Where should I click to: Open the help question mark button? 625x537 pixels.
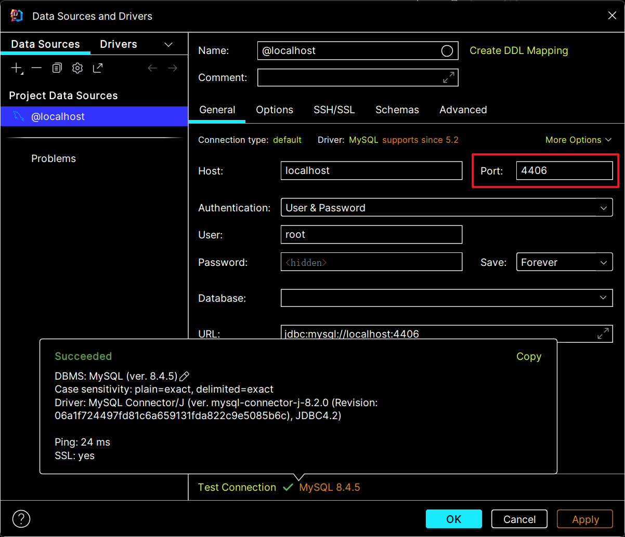click(x=21, y=518)
